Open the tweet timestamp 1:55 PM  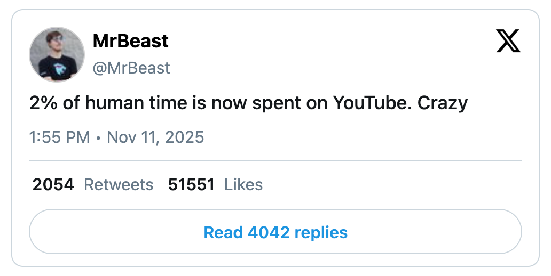tap(59, 137)
